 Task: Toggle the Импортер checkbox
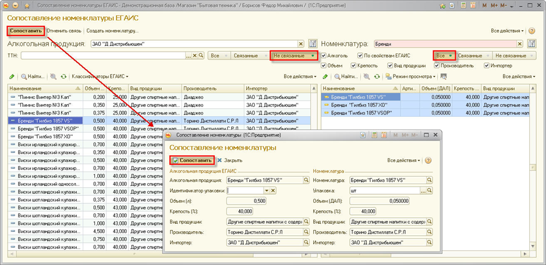click(x=487, y=66)
